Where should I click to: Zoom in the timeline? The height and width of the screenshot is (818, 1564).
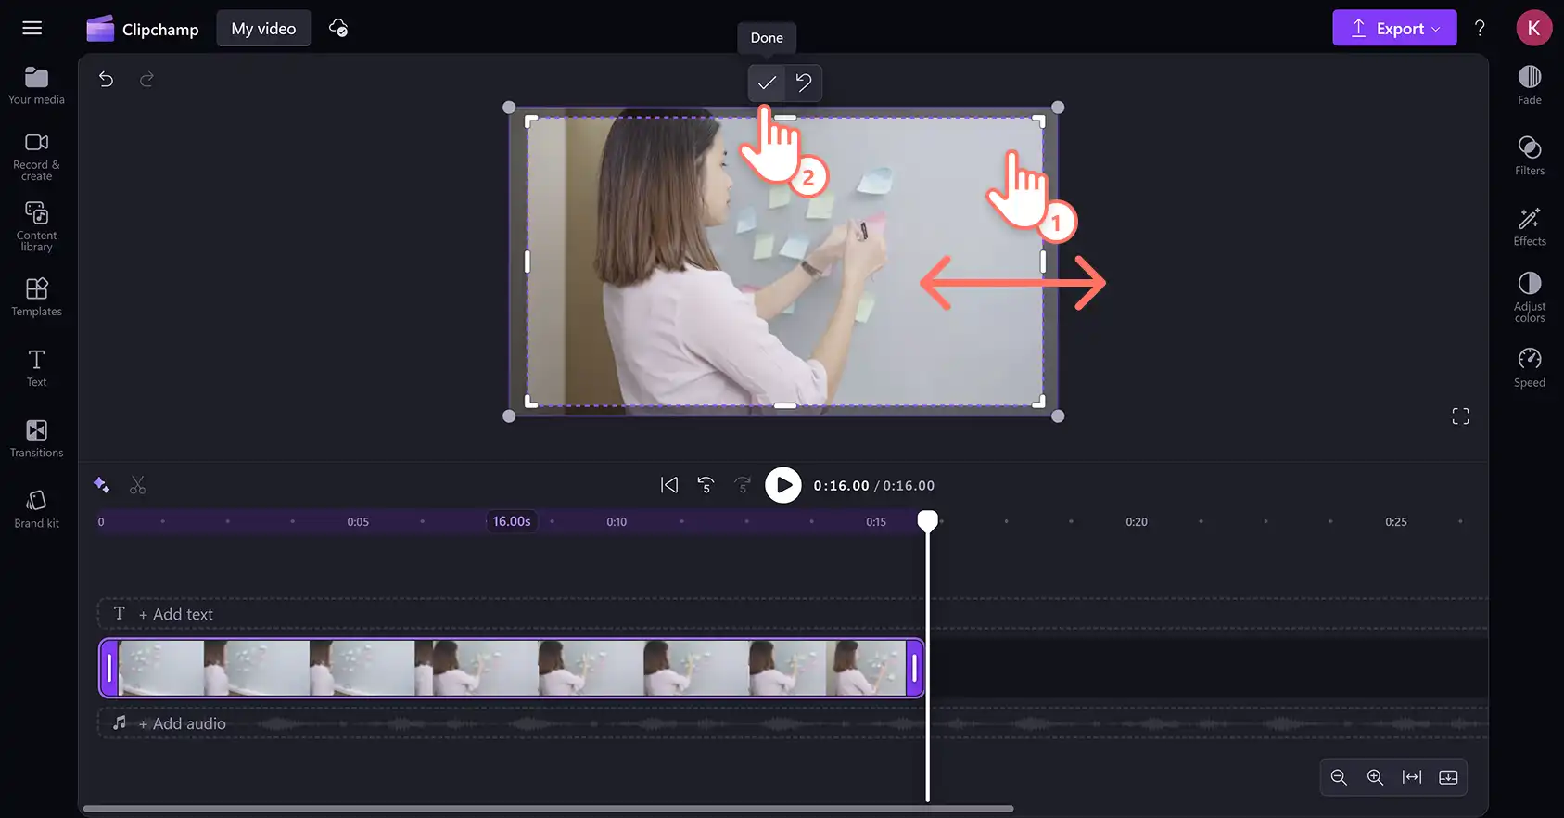(1375, 777)
